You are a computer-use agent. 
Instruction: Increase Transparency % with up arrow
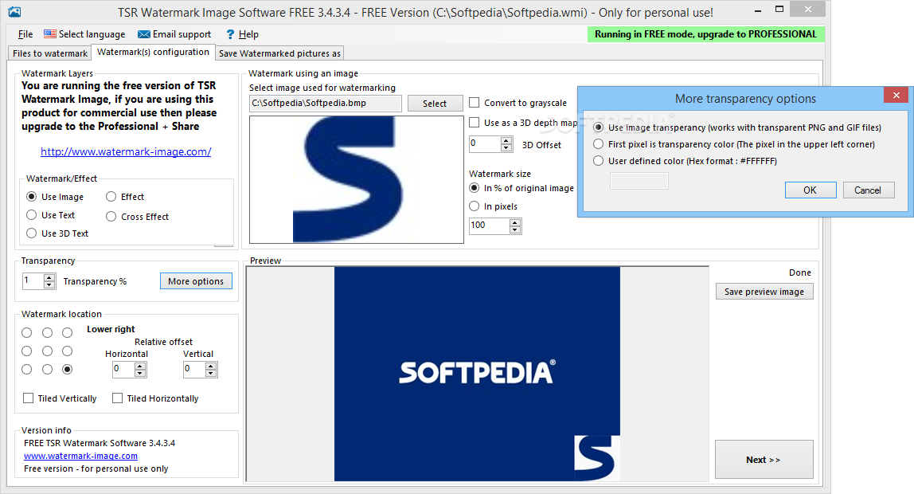point(49,277)
